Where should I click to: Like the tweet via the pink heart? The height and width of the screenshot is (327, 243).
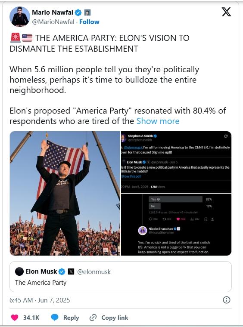15,318
